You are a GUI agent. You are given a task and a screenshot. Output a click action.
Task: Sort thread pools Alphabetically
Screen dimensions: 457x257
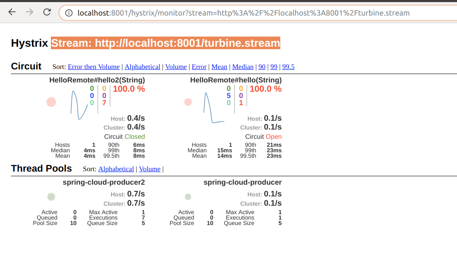pos(116,169)
